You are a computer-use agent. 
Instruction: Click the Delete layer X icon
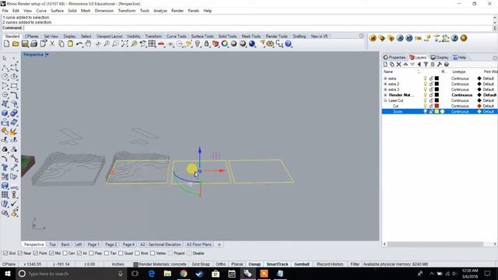coord(399,65)
